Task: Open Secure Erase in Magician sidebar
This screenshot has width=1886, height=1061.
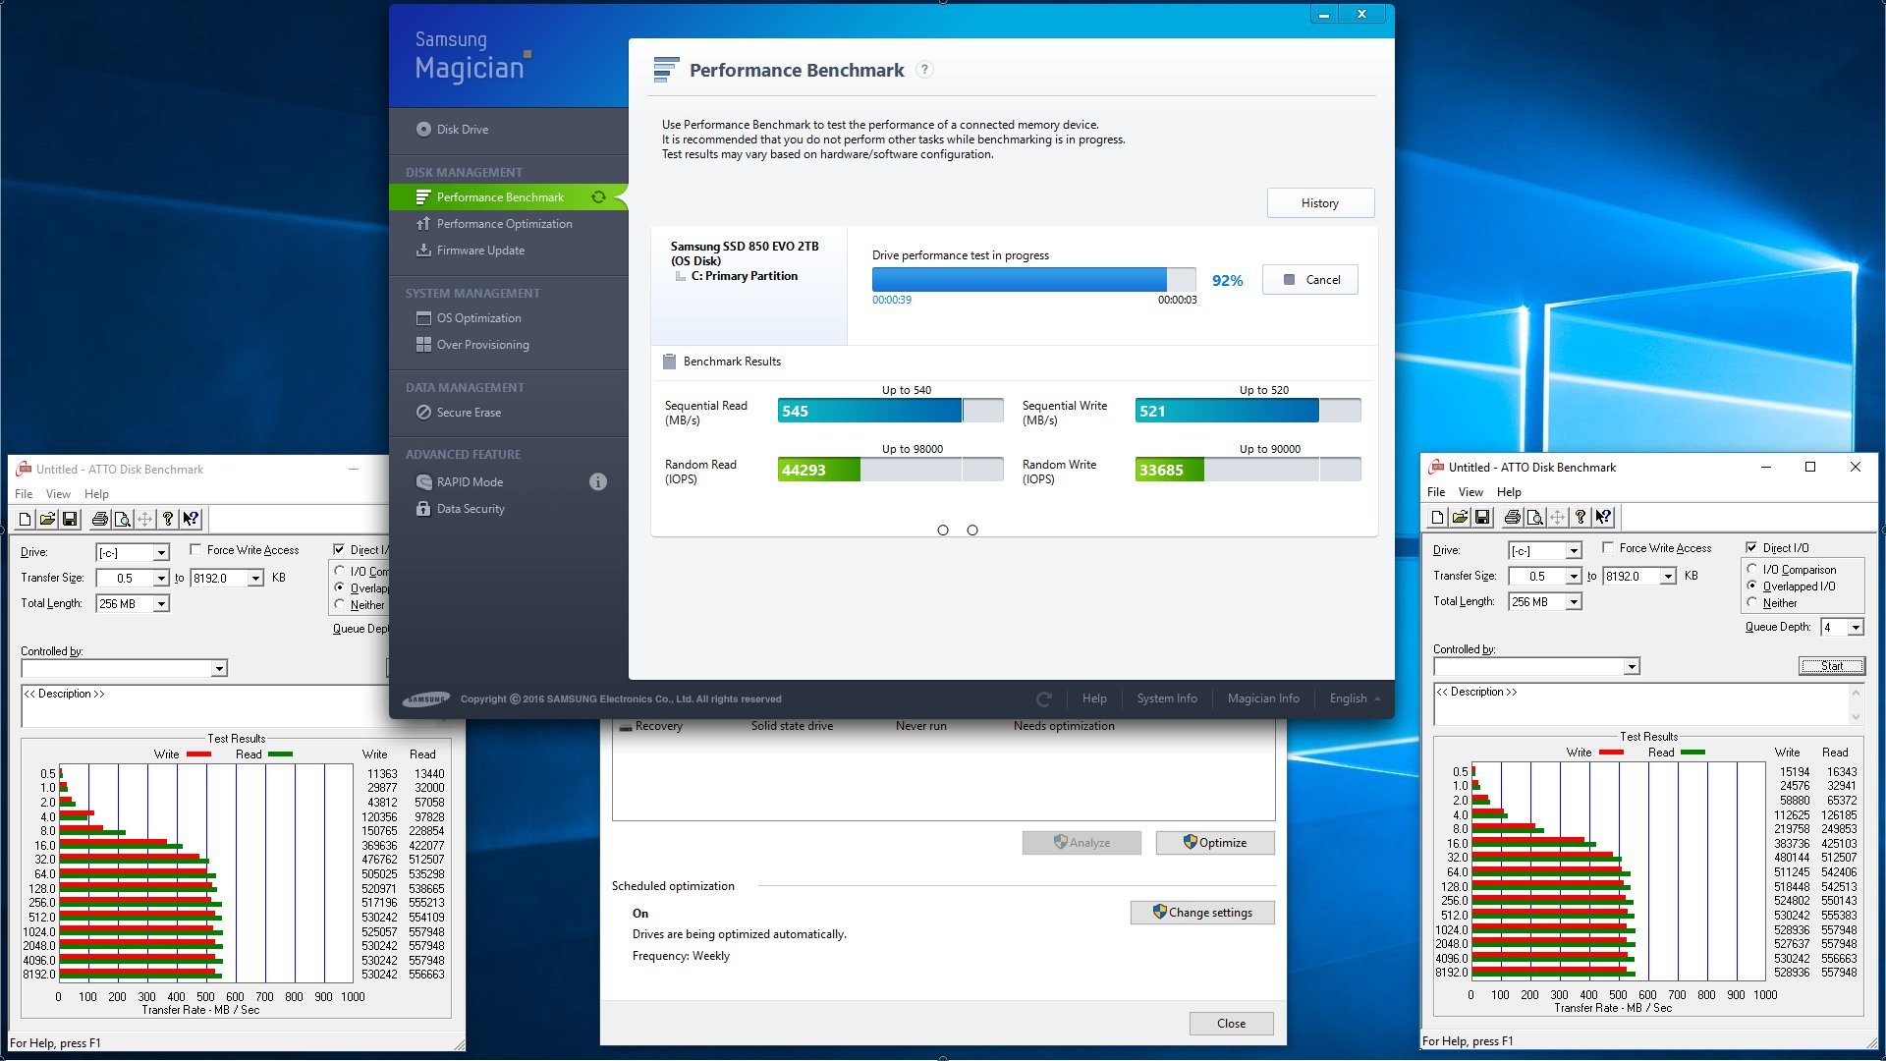Action: tap(469, 413)
